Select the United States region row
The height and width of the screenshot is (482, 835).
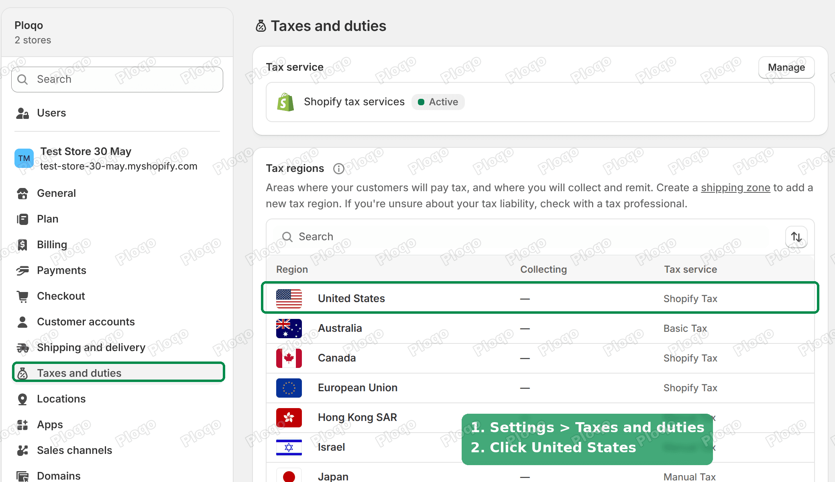tap(540, 298)
